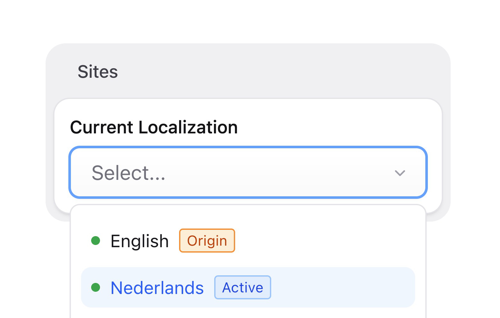
Task: Click the chevron arrow in the Select field
Action: point(400,173)
